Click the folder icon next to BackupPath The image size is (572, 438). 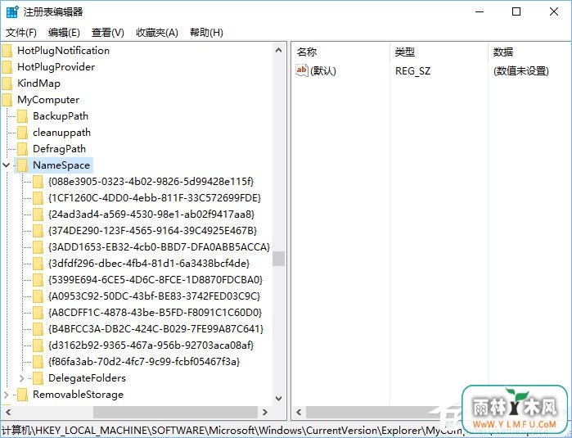coord(23,116)
